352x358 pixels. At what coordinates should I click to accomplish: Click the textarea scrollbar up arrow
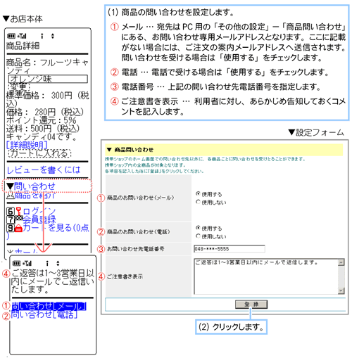coord(341,262)
